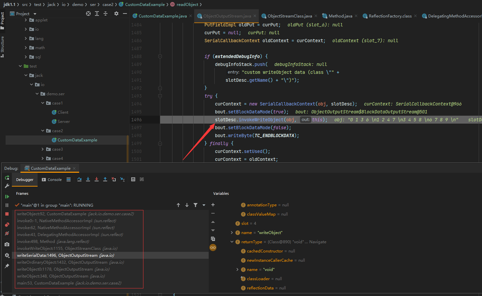Step into the method

[88, 179]
